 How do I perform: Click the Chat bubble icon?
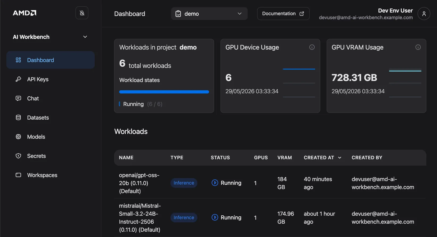coord(18,98)
